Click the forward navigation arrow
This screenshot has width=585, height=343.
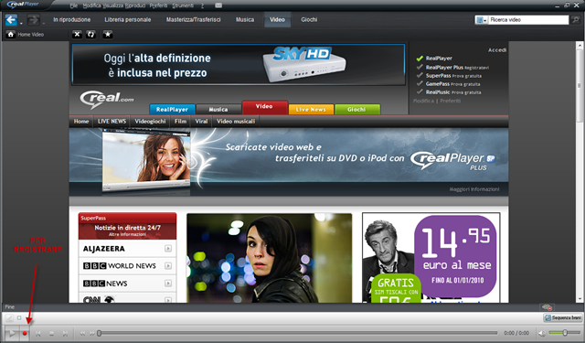pyautogui.click(x=33, y=20)
